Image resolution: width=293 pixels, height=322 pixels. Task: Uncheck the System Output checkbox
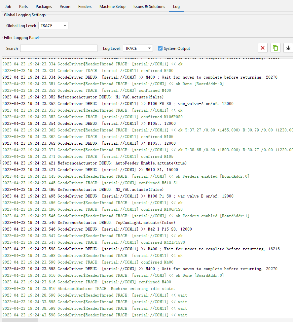(160, 48)
